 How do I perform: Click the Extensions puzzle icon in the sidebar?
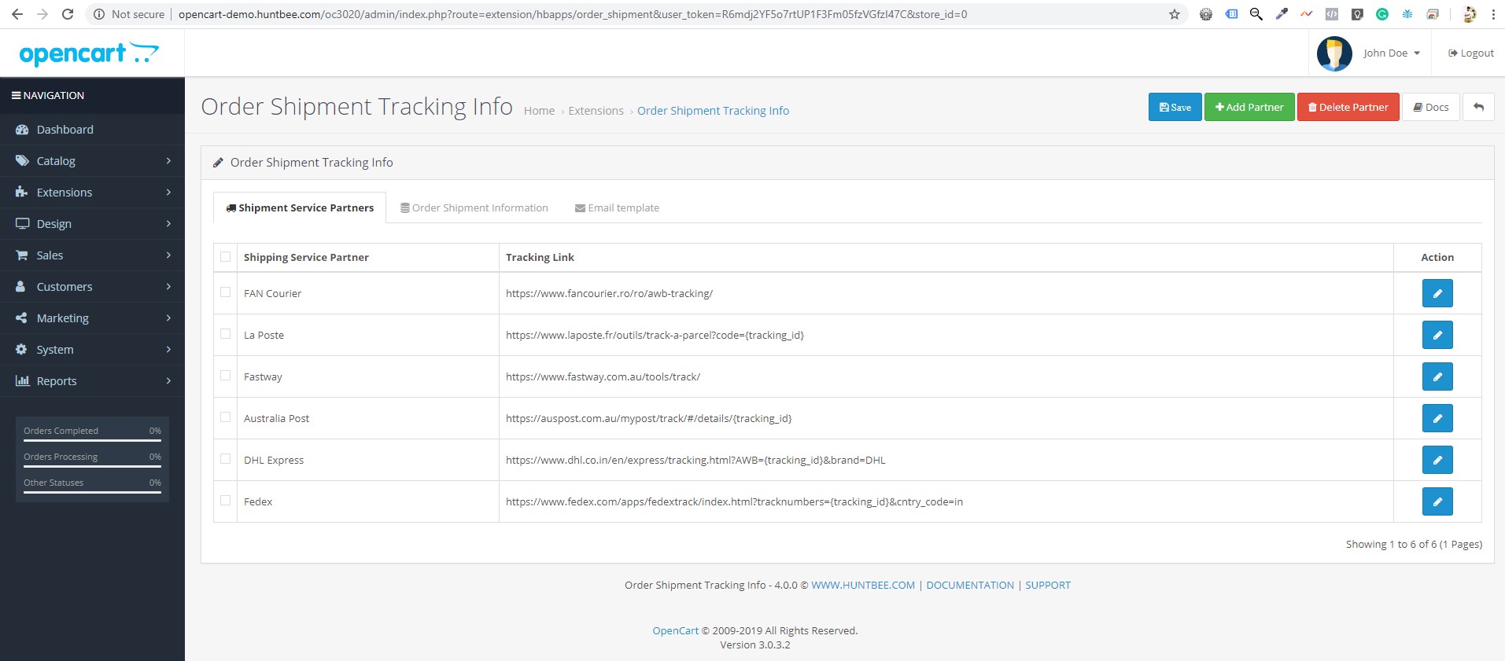point(22,193)
